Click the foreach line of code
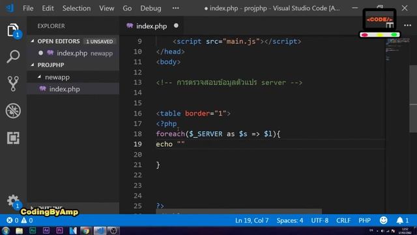 click(218, 134)
